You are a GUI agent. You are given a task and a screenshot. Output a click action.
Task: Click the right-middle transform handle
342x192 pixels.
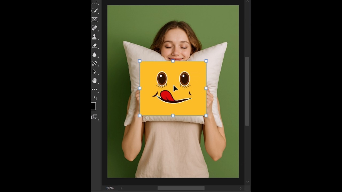click(x=206, y=88)
